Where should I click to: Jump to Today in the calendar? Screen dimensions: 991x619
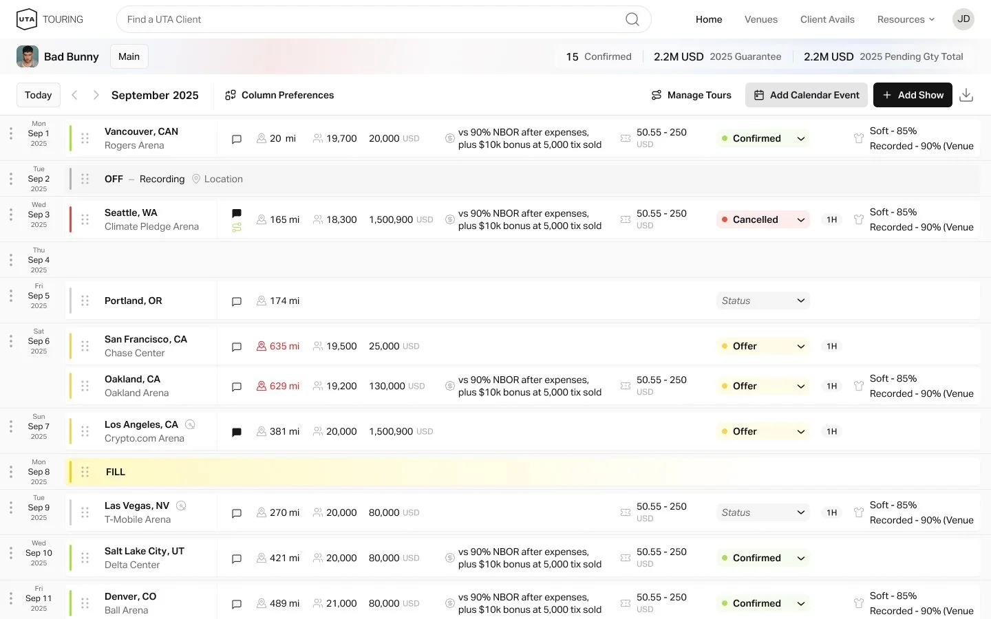(x=39, y=95)
